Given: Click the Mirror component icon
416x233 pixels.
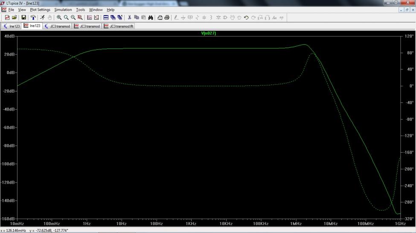Looking at the screenshot, I should (x=268, y=17).
